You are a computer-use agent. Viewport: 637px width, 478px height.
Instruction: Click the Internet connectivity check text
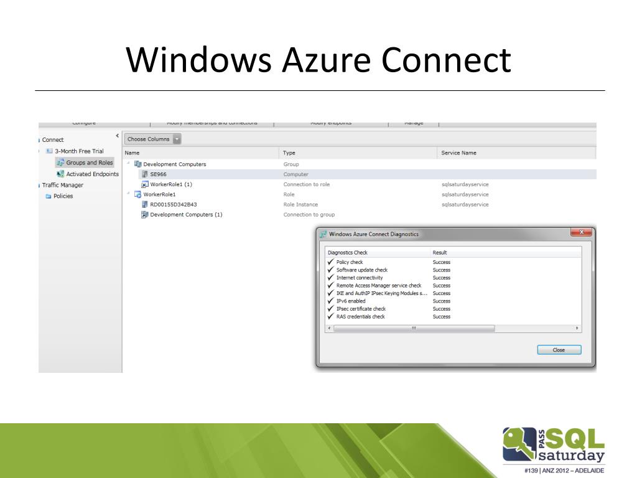point(360,278)
